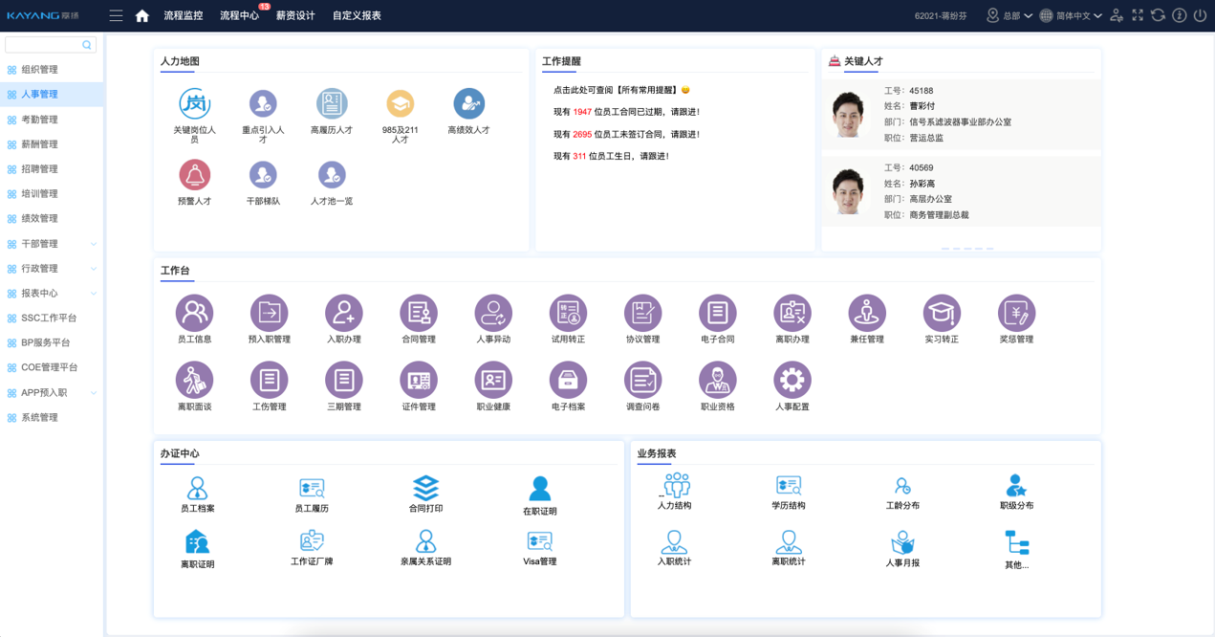Open 离职办理 in the workbench
This screenshot has width=1215, height=637.
pos(792,313)
